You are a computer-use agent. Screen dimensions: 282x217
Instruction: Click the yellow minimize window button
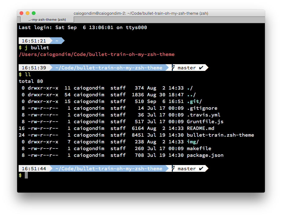tap(28, 13)
